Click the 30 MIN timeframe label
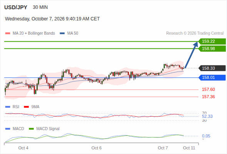Screen dimensions: 227x154 [x=40, y=7]
